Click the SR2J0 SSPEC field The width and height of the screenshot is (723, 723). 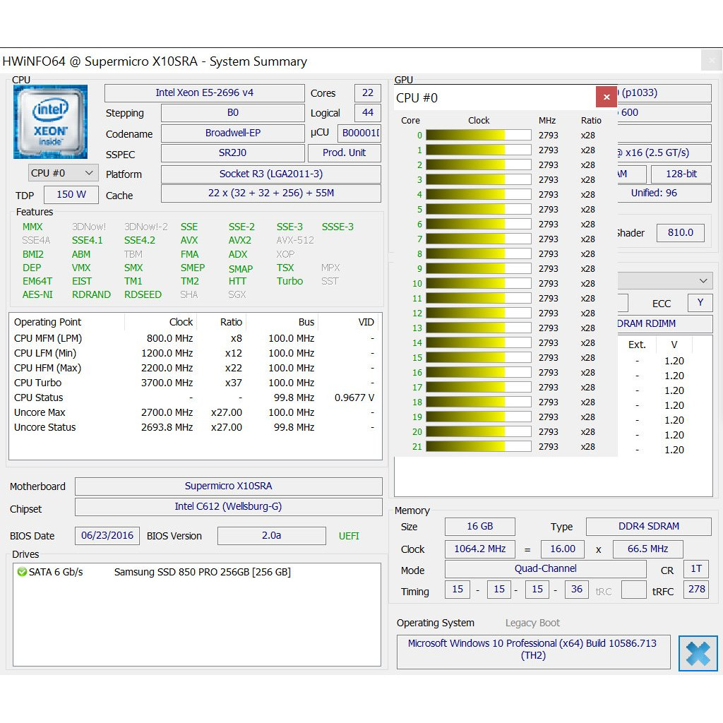click(233, 153)
